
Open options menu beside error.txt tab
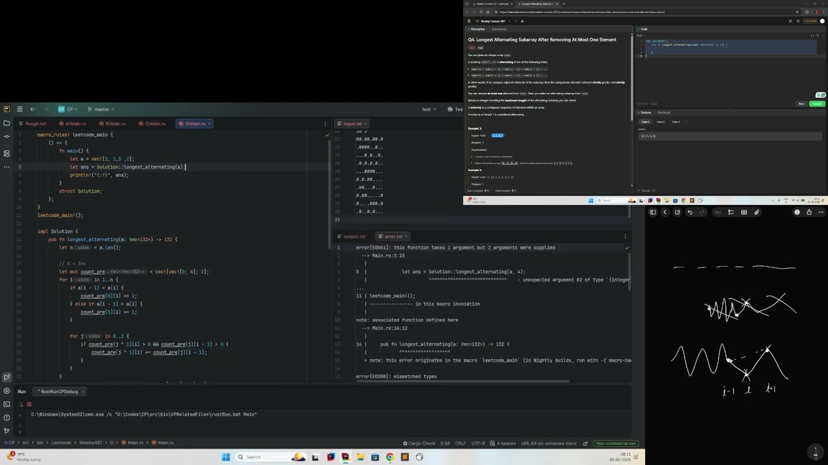coord(625,236)
